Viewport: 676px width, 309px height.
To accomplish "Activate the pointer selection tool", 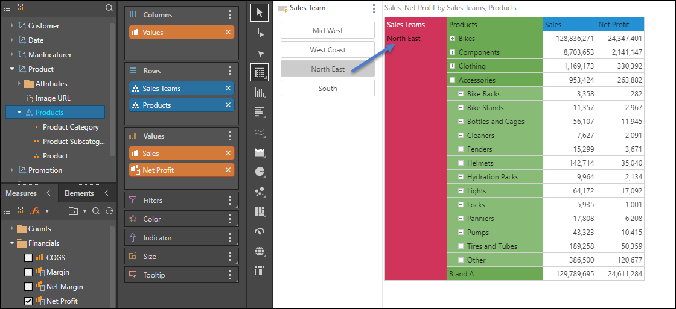I will coord(260,13).
